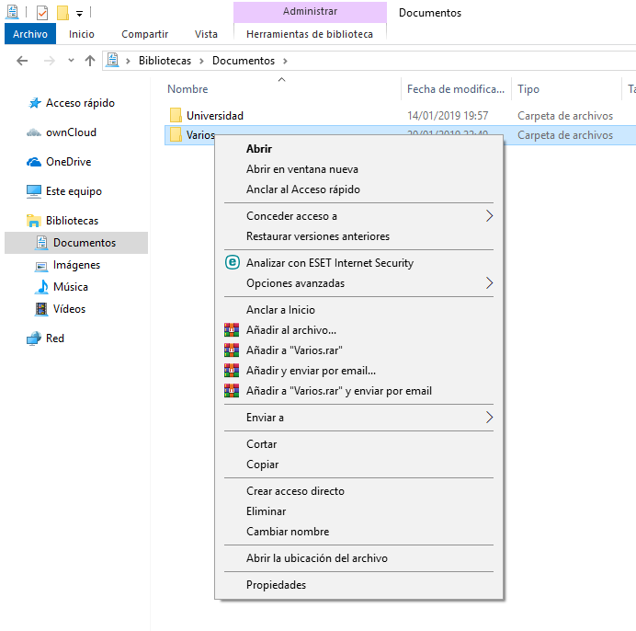Open the "Compartir" ribbon tab
The width and height of the screenshot is (636, 631).
coord(144,34)
